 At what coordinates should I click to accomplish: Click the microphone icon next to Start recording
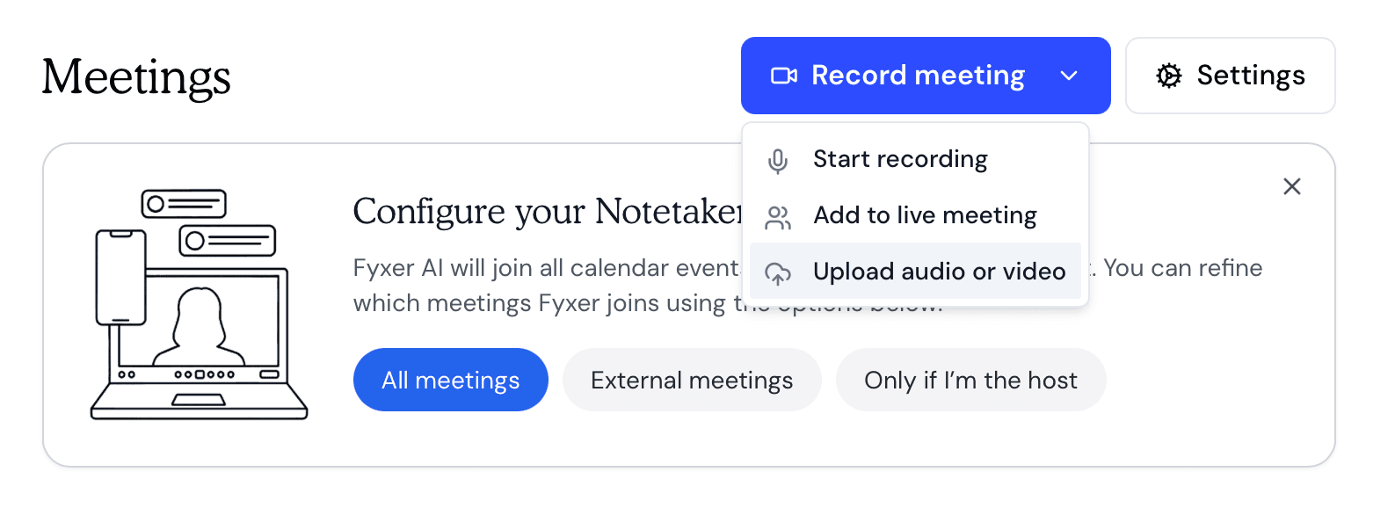coord(779,160)
